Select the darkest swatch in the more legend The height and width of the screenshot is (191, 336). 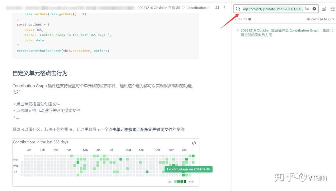185,182
